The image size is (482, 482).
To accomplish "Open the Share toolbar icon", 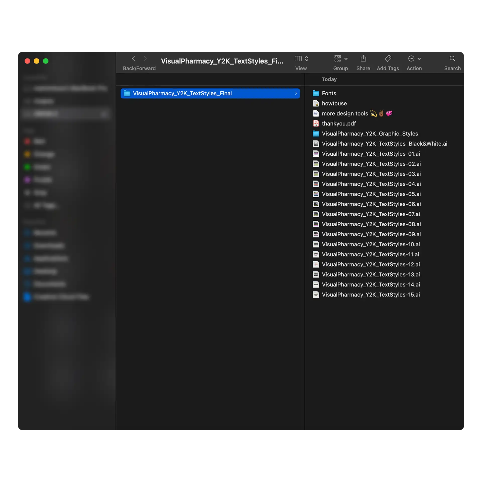I will click(363, 59).
